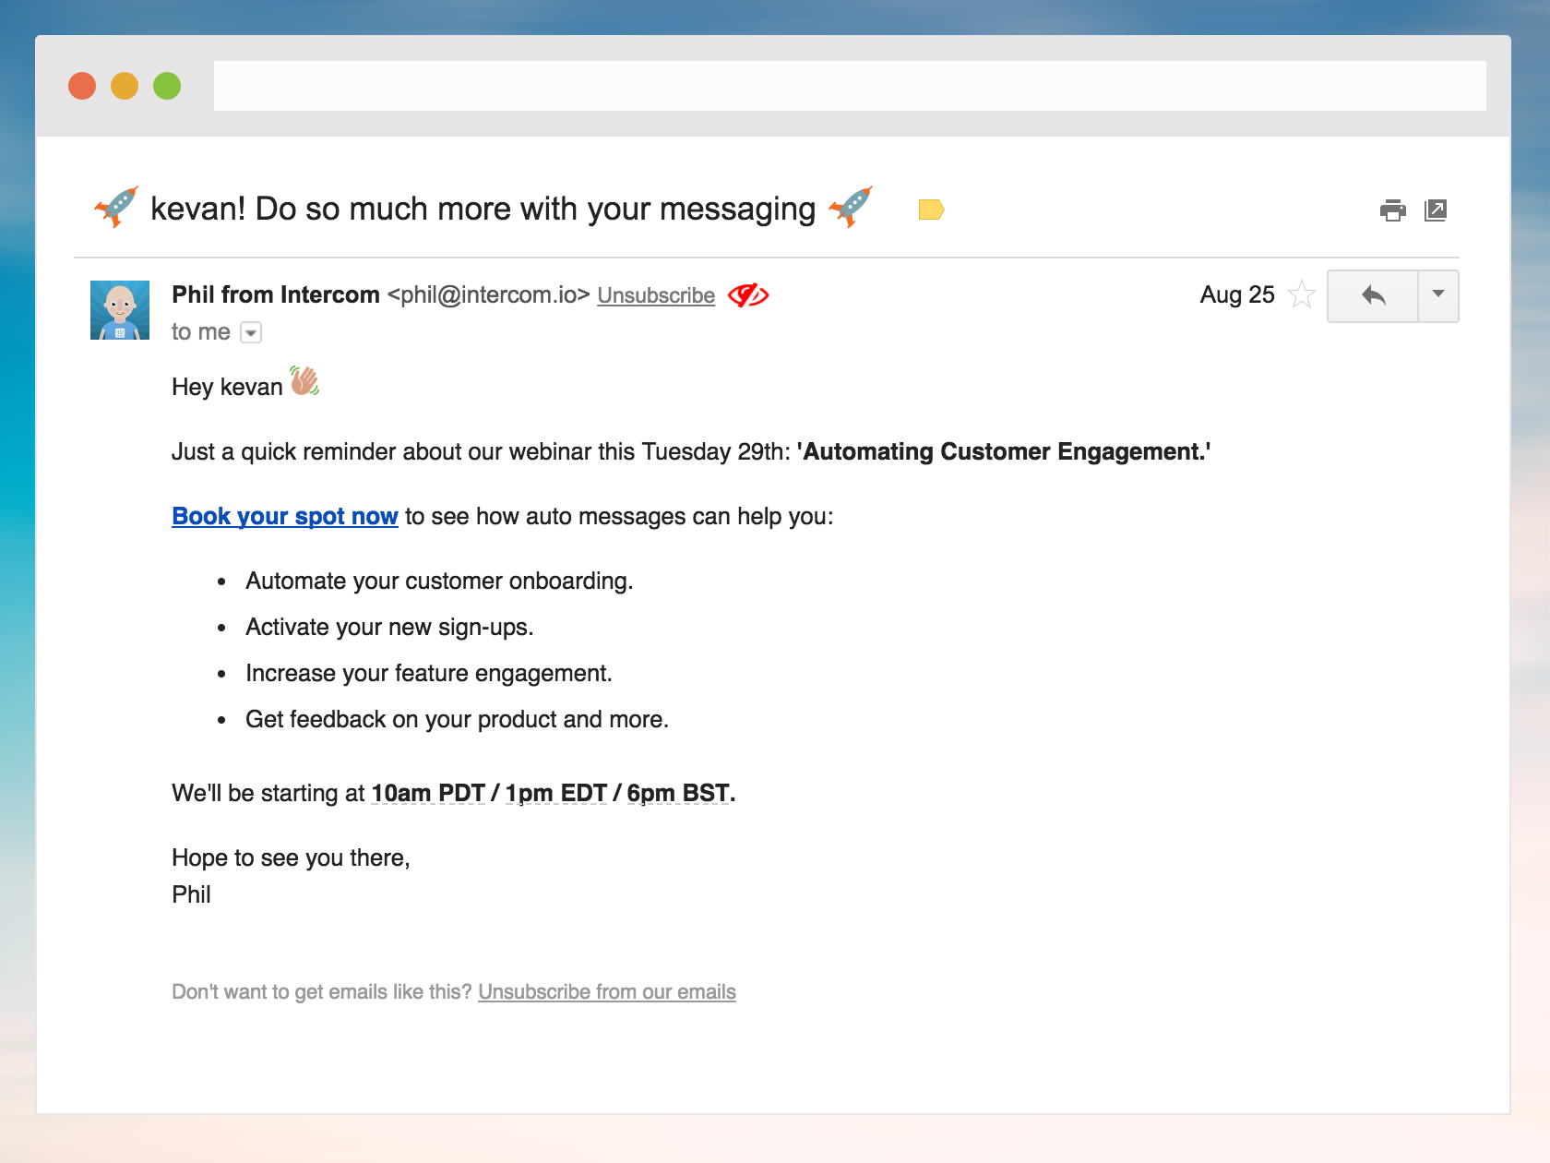Click the red blocked-tracker icon beside Unsubscribe

(749, 295)
